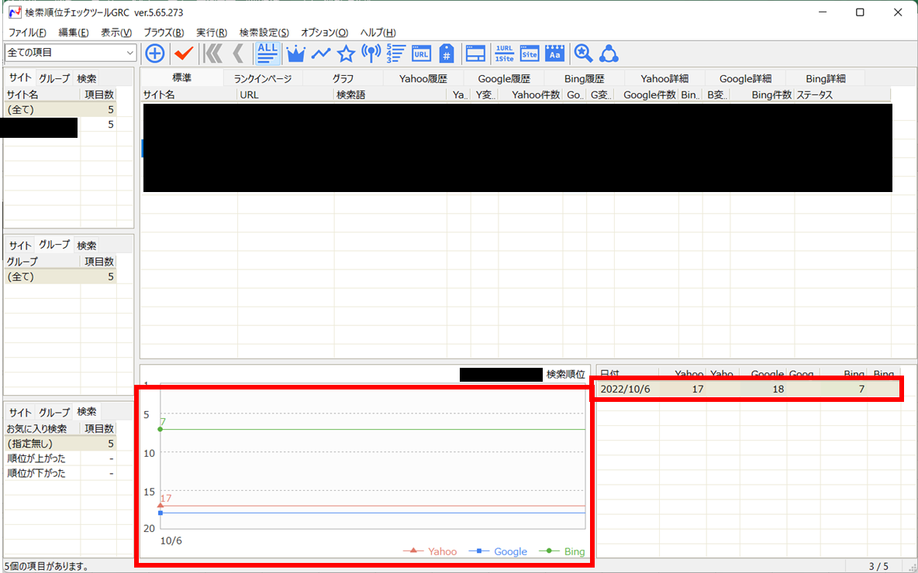Sort by the ステータス column header
Viewport: 918px width, 573px height.
843,94
